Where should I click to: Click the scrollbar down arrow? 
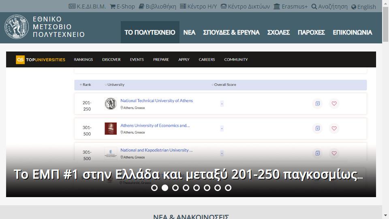[385, 215]
